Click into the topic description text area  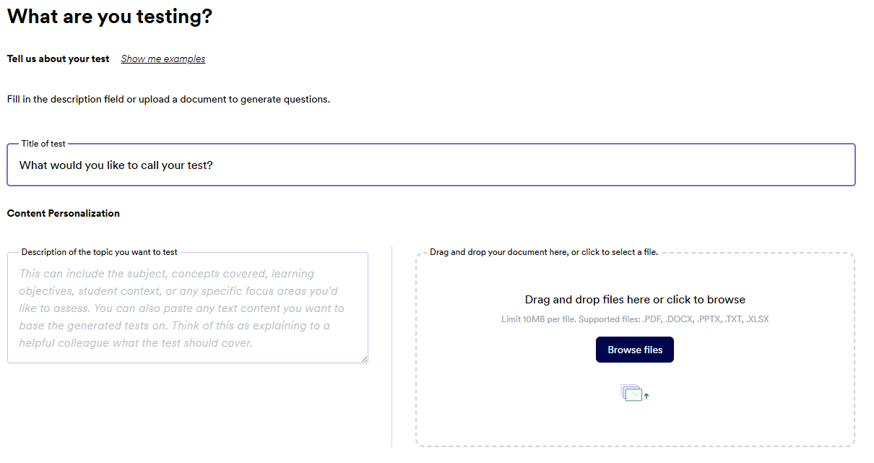[x=187, y=308]
